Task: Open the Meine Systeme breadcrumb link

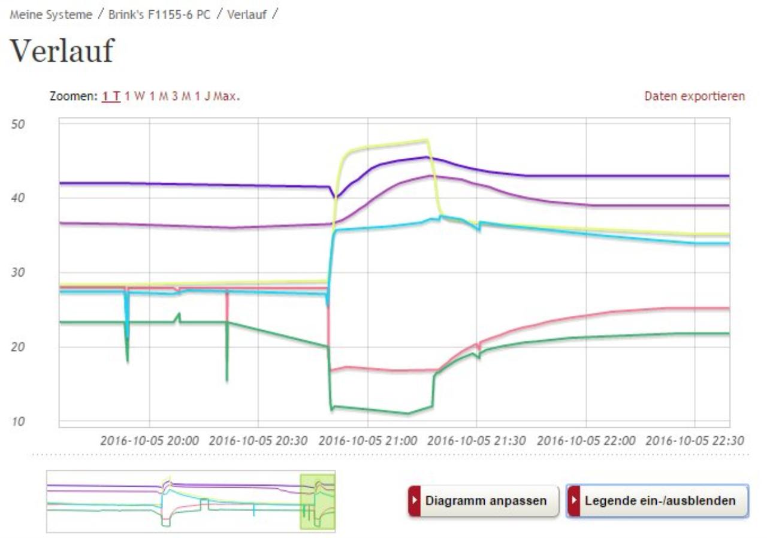Action: pyautogui.click(x=51, y=15)
